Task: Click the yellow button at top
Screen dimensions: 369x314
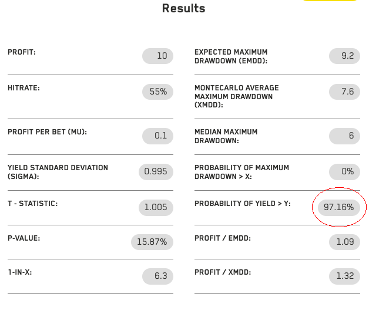Action: (x=329, y=1)
